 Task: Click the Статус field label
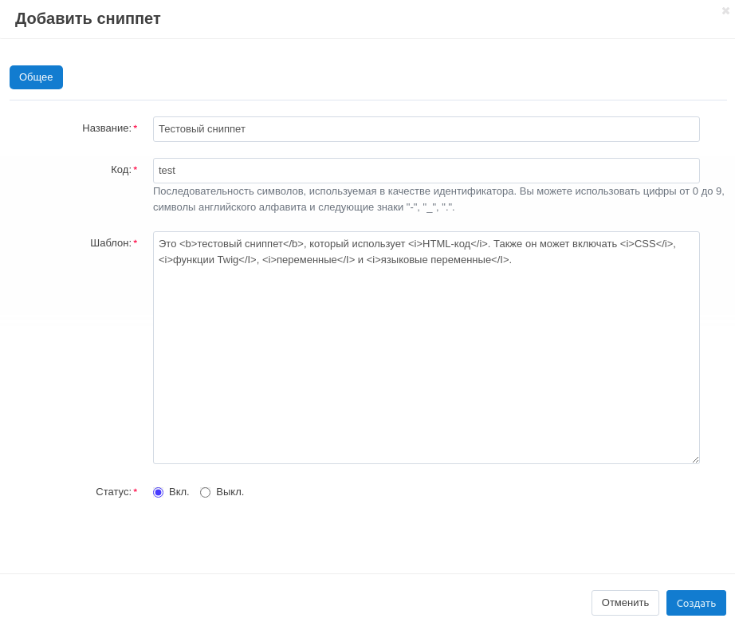(113, 492)
